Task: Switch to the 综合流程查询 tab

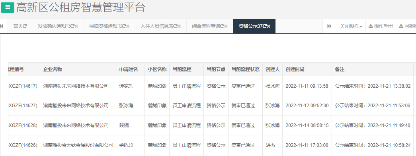Action: point(206,26)
